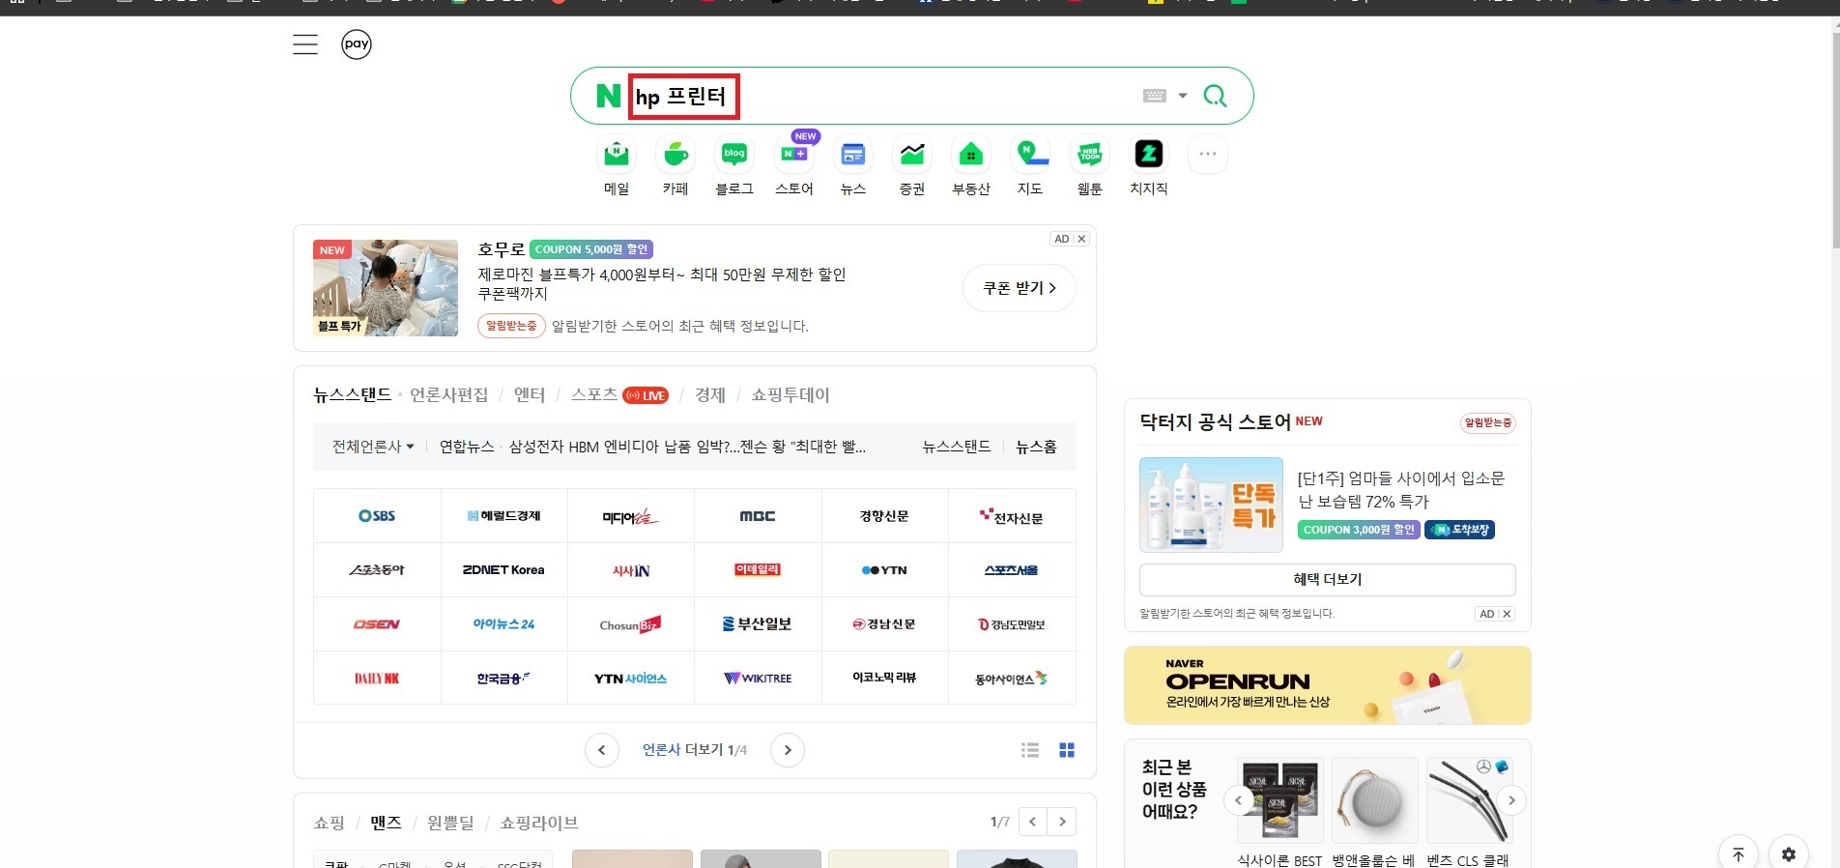Select 경제 tab
Screen dimensions: 1840x868
(x=710, y=394)
